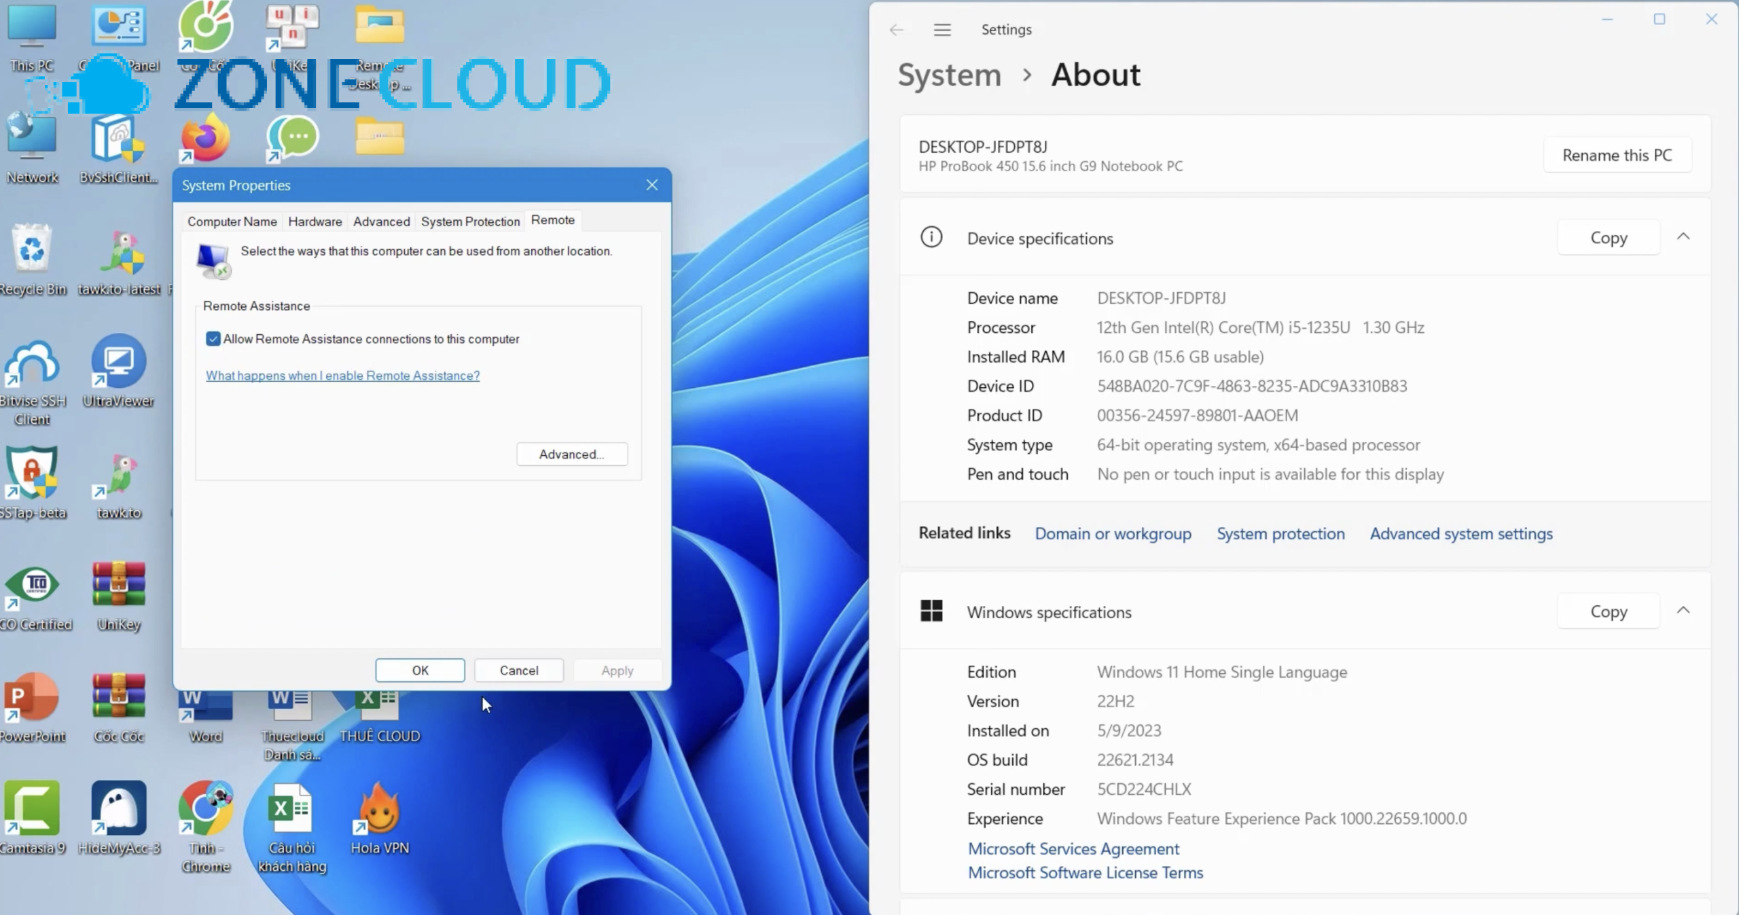
Task: Collapse the Device specifications section
Action: tap(1683, 237)
